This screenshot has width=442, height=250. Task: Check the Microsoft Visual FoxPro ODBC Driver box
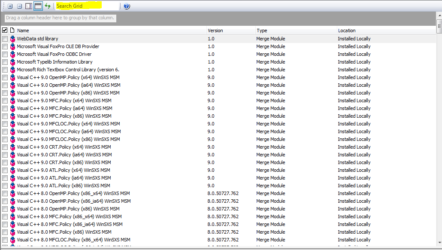click(5, 54)
